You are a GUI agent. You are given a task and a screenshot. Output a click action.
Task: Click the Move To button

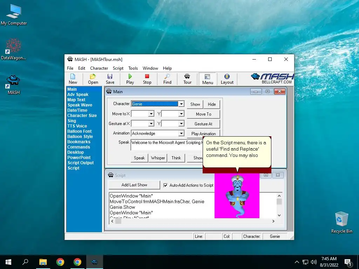(204, 114)
